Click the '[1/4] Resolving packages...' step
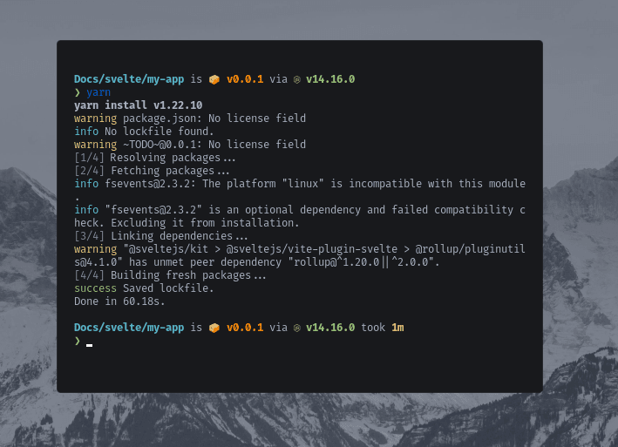Image resolution: width=618 pixels, height=447 pixels. (x=155, y=158)
